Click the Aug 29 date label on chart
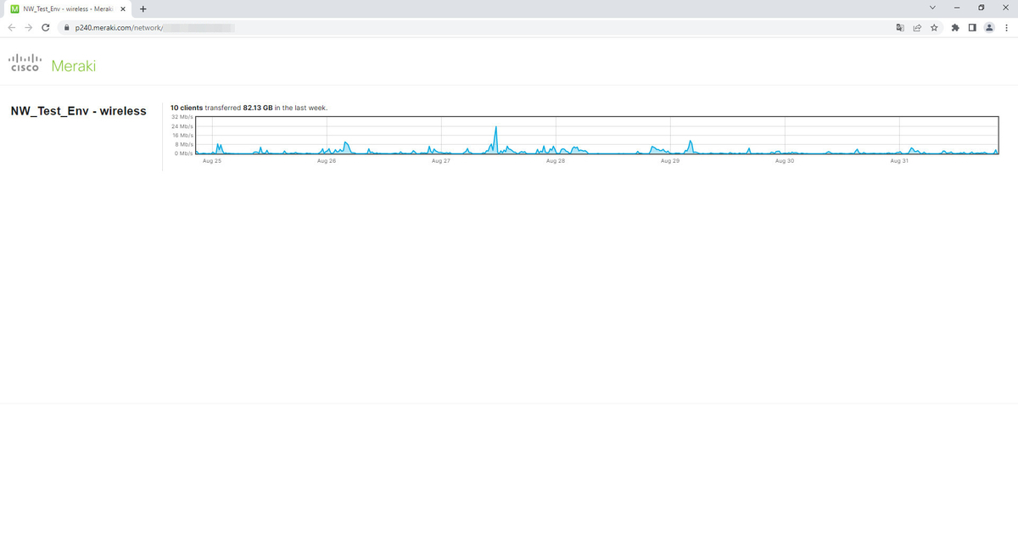1018x551 pixels. tap(670, 160)
